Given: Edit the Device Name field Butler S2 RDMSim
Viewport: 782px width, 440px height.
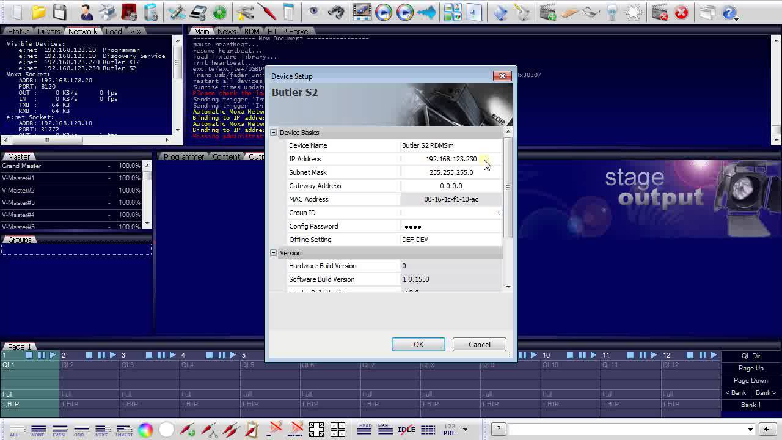Looking at the screenshot, I should [451, 145].
